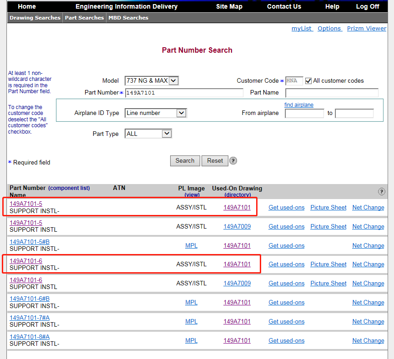
Task: Click the help icon in results header
Action: [381, 192]
